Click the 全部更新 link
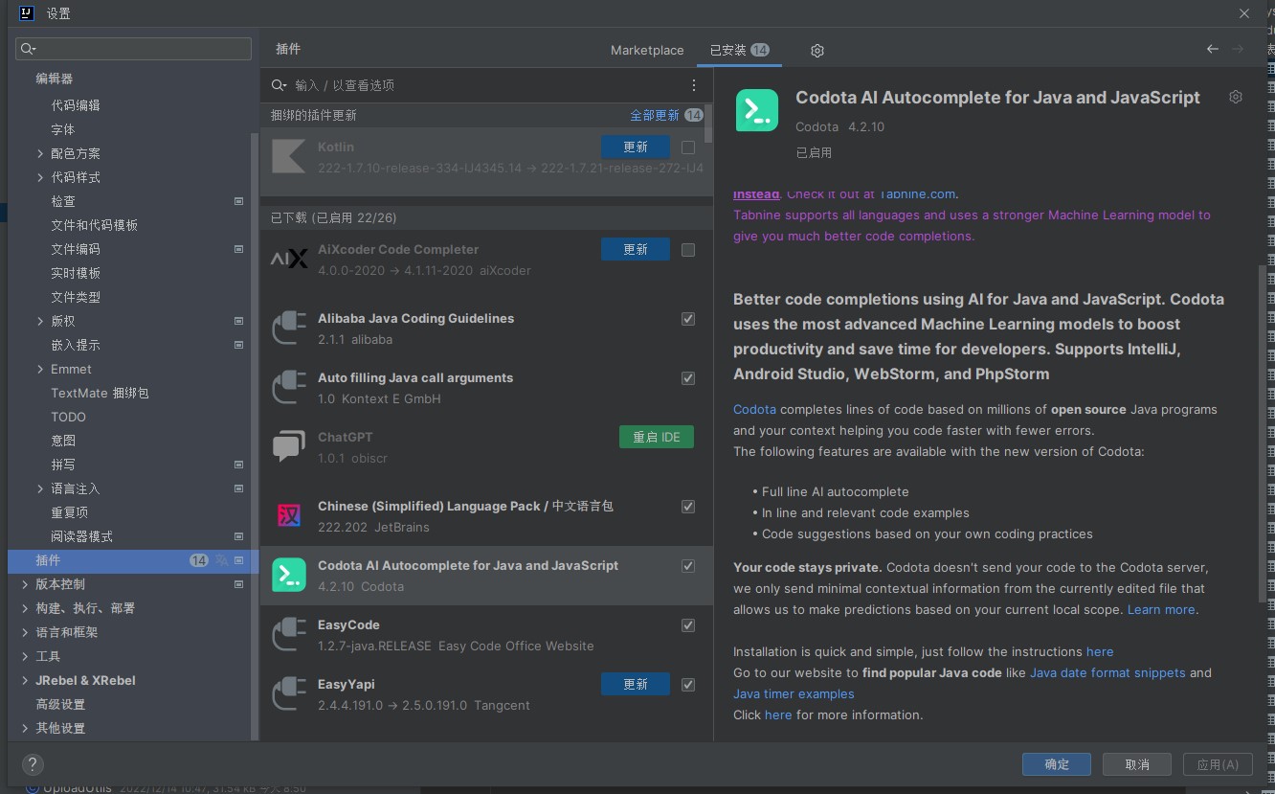1275x794 pixels. point(655,115)
